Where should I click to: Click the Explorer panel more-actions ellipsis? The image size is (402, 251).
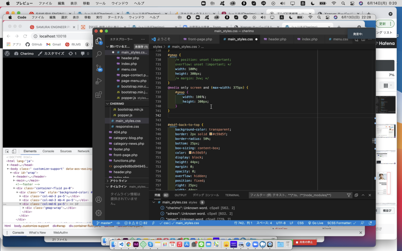pyautogui.click(x=143, y=39)
